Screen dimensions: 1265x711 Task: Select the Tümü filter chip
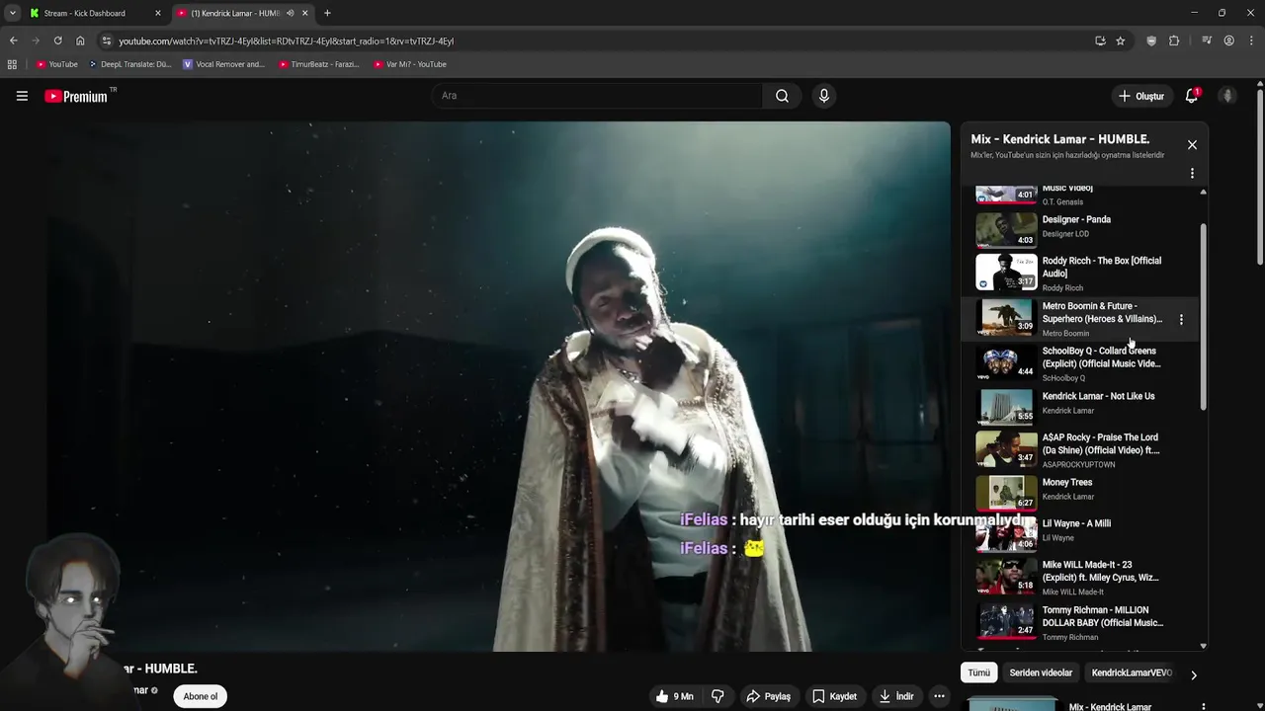[x=978, y=672]
